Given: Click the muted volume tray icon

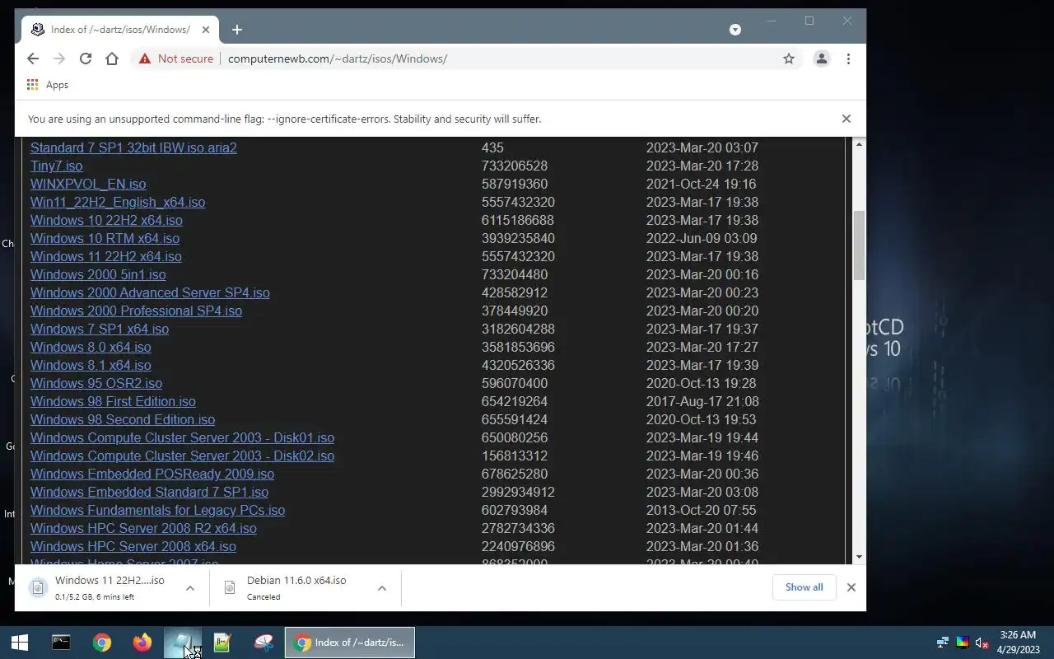Looking at the screenshot, I should click(982, 643).
